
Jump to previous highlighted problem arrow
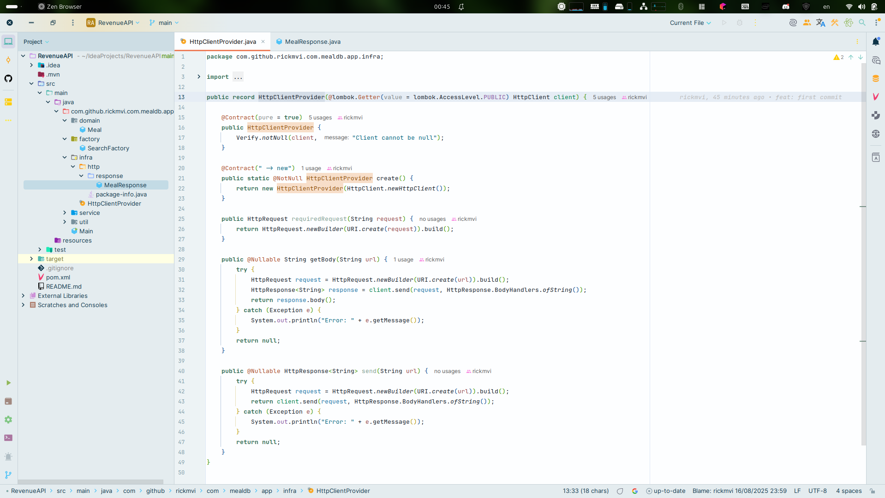(x=851, y=57)
